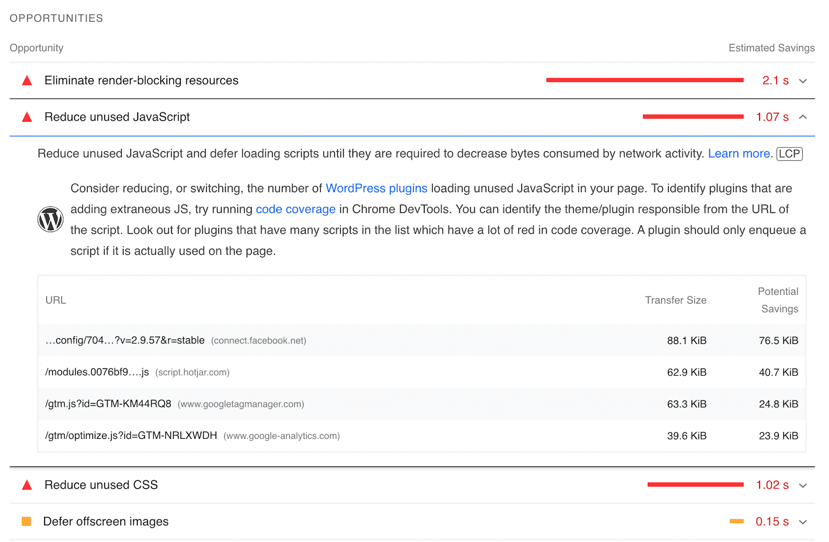Click the 1.02 s savings bar
This screenshot has width=829, height=542.
pyautogui.click(x=696, y=484)
